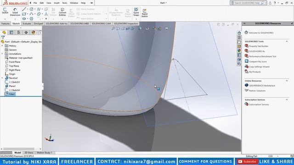The width and height of the screenshot is (294, 165).
Task: Open the Copy Settings Wizard link
Action: (x=259, y=66)
